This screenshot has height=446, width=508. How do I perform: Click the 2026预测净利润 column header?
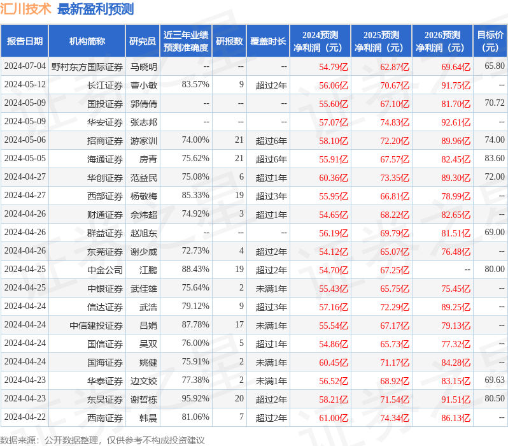click(x=442, y=41)
